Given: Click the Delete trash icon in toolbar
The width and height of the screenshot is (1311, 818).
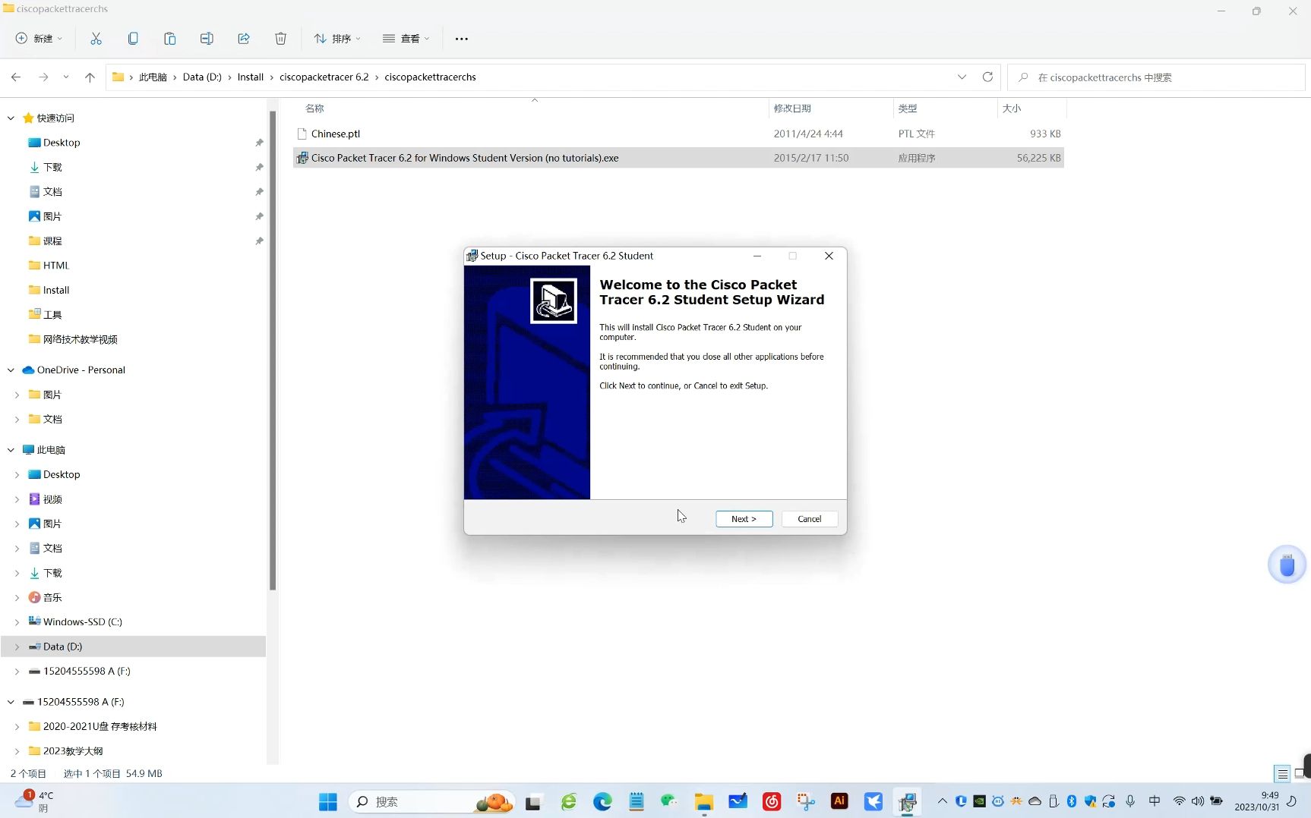Looking at the screenshot, I should pyautogui.click(x=280, y=39).
